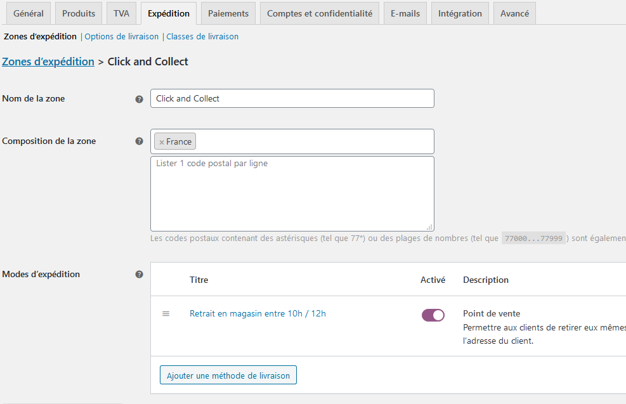The height and width of the screenshot is (404, 626).
Task: Select the E-mails tab
Action: pos(405,13)
